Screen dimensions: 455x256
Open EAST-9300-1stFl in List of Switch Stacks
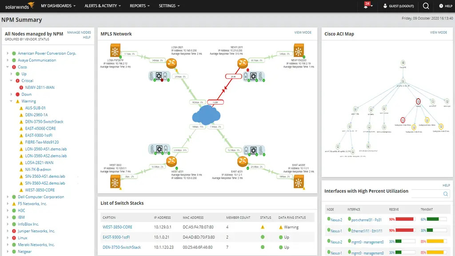tap(116, 236)
